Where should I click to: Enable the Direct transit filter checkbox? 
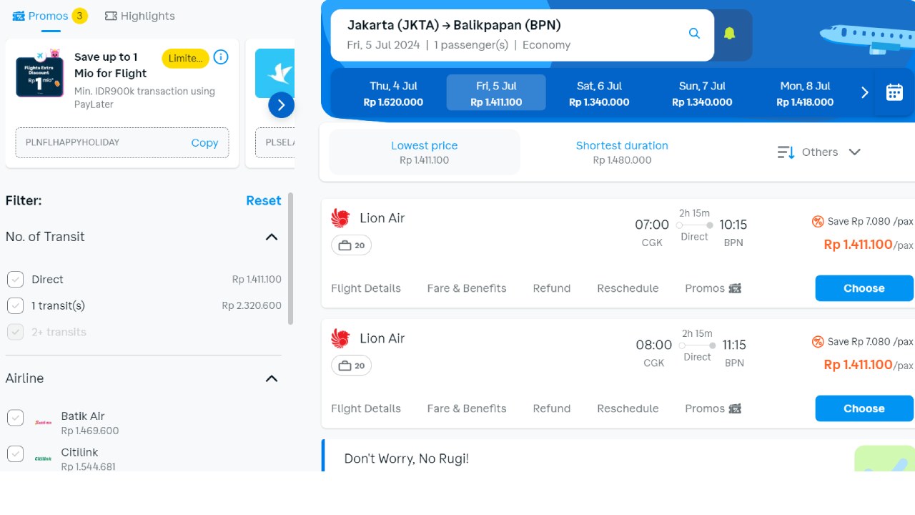pyautogui.click(x=15, y=280)
